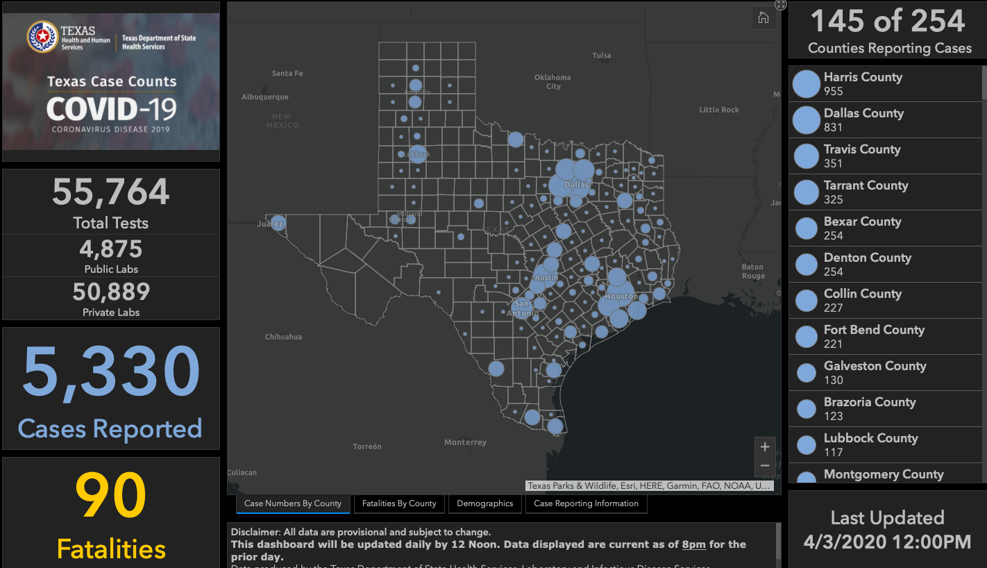Click the case bubble at Juarez/El Paso
This screenshot has height=568, width=987.
click(278, 223)
